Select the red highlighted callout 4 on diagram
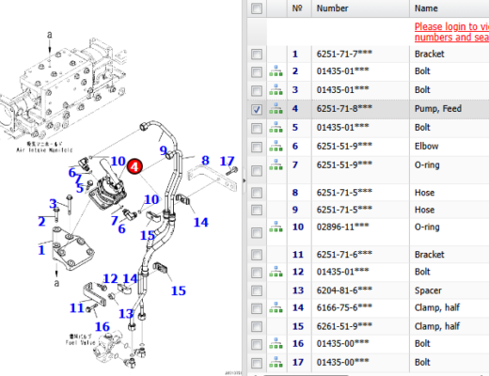Viewport: 489px width, 376px height. coord(134,166)
